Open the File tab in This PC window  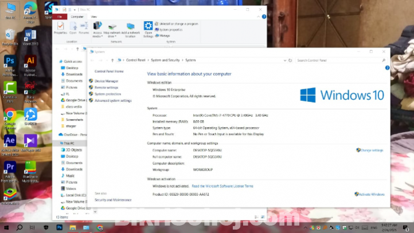click(60, 17)
